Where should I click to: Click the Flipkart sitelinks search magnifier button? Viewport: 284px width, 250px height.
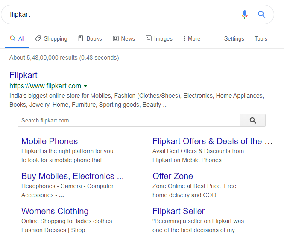point(253,121)
